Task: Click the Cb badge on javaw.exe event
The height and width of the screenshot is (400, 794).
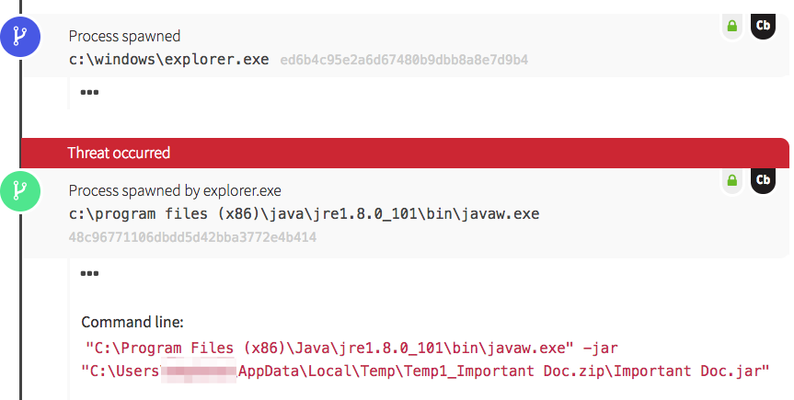Action: (763, 181)
